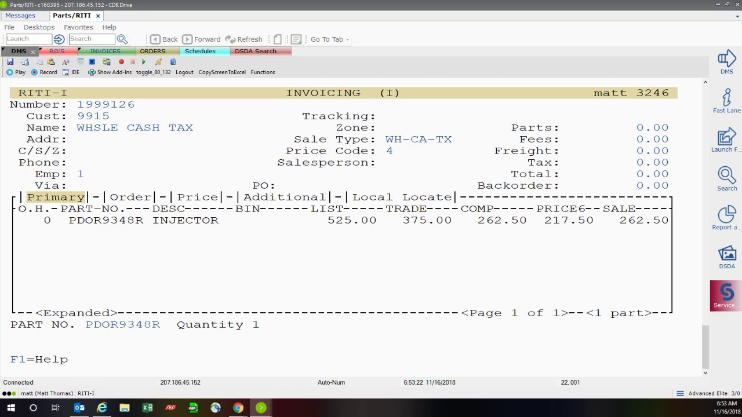The image size is (742, 417).
Task: Click the launch go arrow icon
Action: (x=59, y=39)
